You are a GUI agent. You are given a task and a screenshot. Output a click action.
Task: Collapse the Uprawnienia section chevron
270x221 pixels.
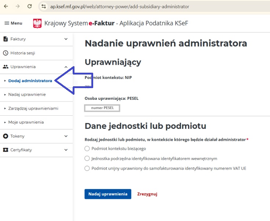point(66,67)
